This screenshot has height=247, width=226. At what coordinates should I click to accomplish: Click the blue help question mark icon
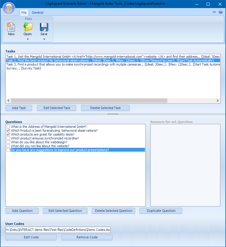(221, 12)
